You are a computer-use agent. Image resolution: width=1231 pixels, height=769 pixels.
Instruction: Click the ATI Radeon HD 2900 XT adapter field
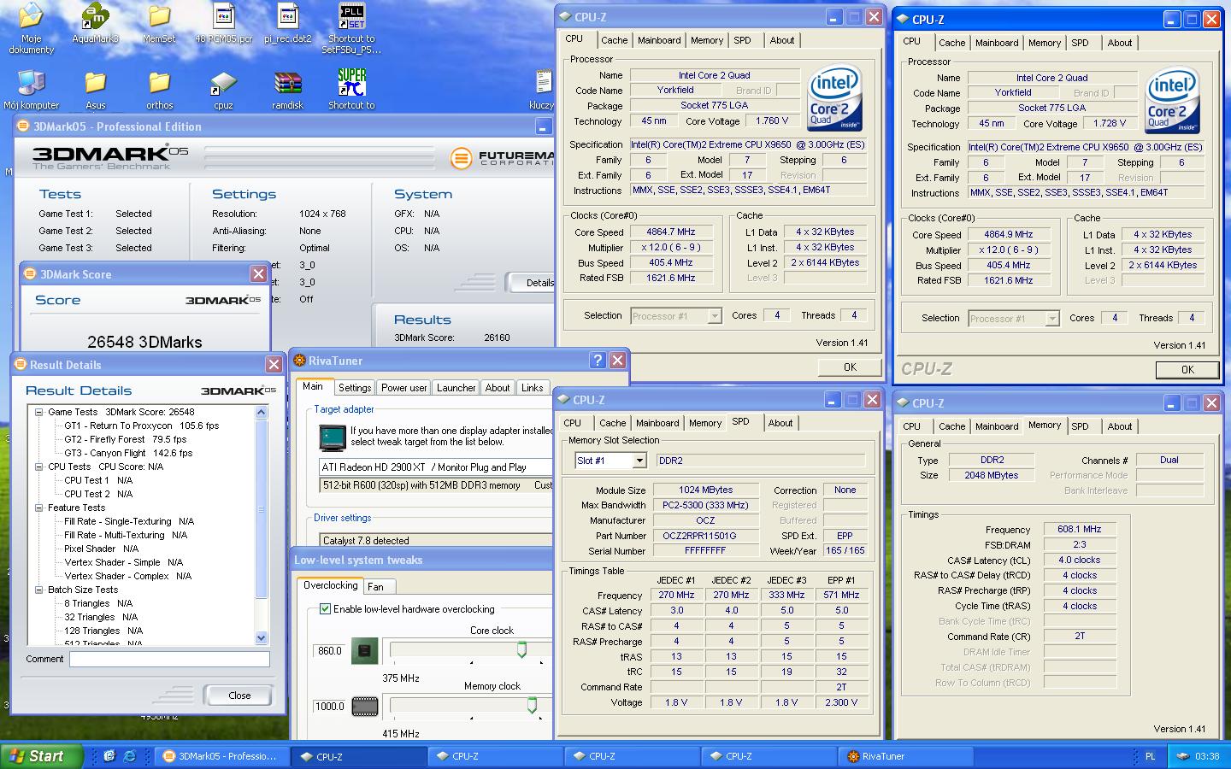[436, 467]
